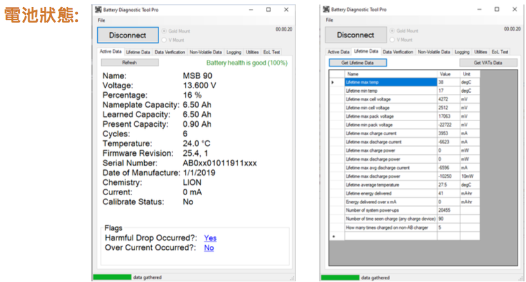The image size is (526, 282).
Task: Click the -22722 value cell
Action: click(x=449, y=125)
